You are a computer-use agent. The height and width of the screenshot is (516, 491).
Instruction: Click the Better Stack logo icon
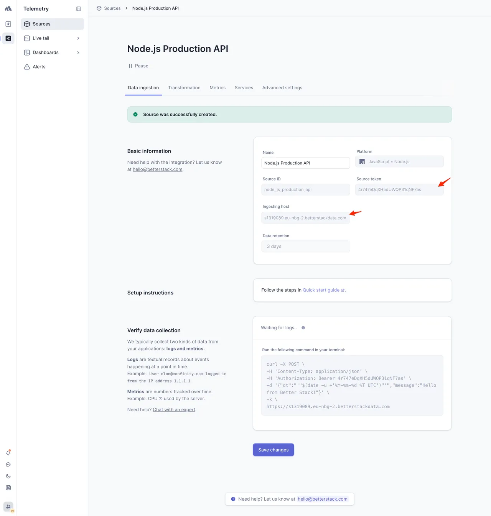coord(8,8)
